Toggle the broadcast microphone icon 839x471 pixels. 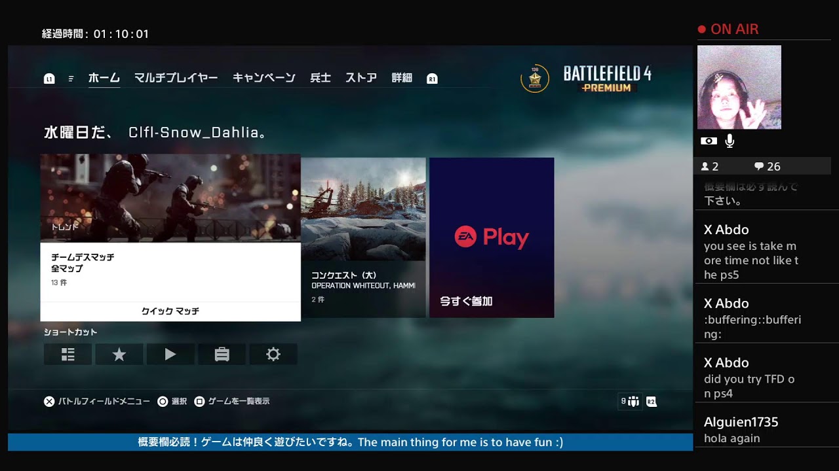(730, 141)
